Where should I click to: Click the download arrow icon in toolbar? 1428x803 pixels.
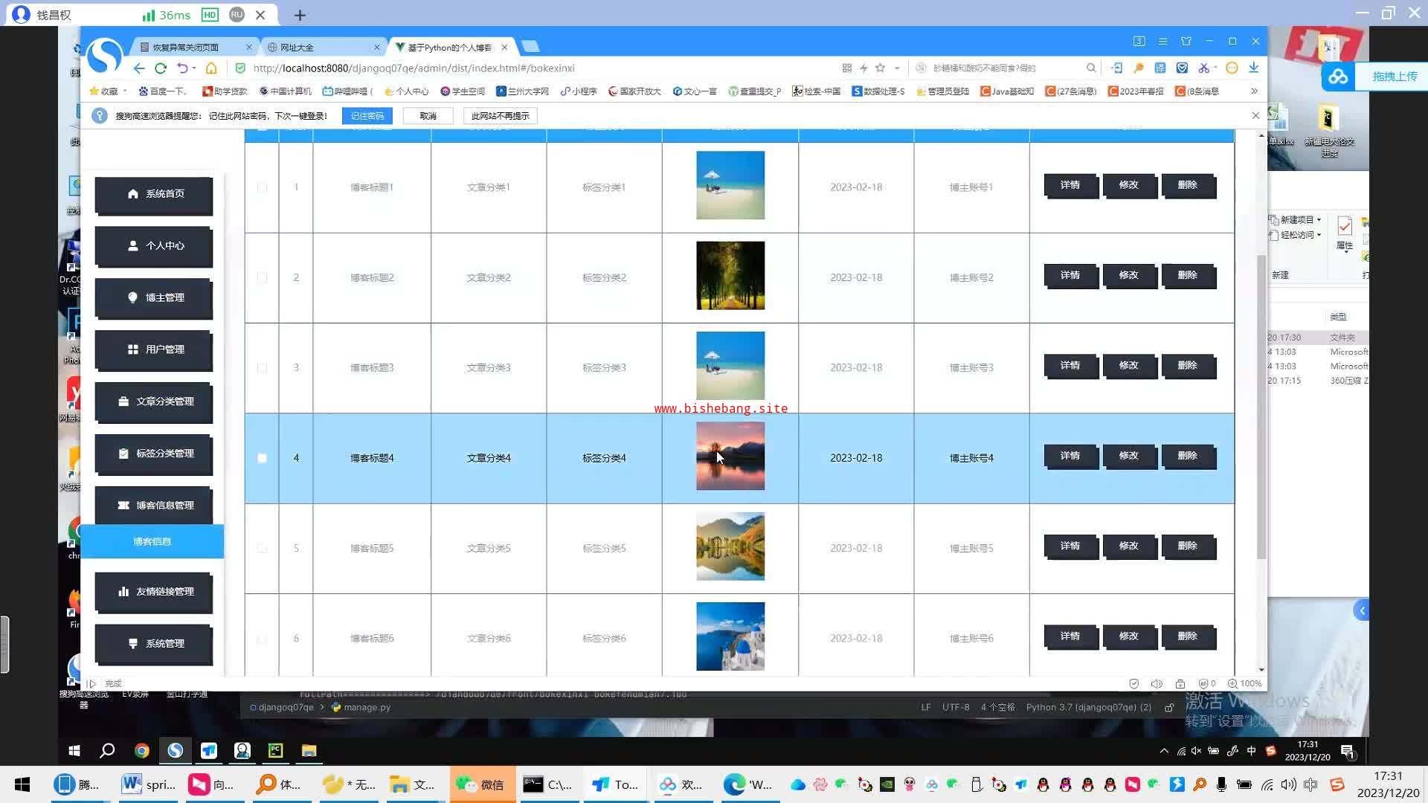pos(1254,68)
